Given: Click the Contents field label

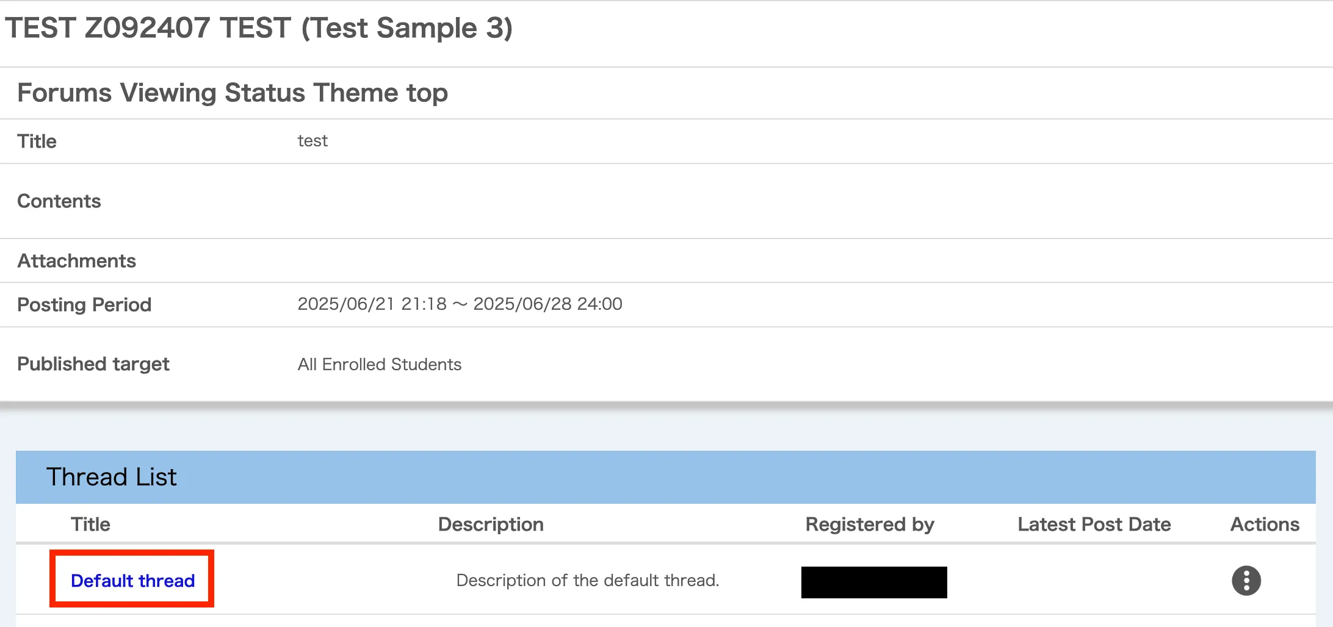Looking at the screenshot, I should (59, 201).
